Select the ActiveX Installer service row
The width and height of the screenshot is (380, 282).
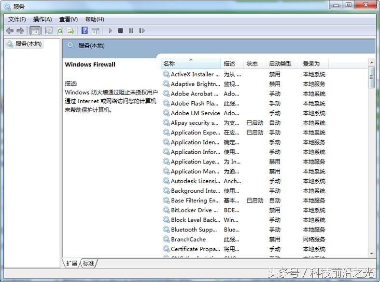[244, 74]
